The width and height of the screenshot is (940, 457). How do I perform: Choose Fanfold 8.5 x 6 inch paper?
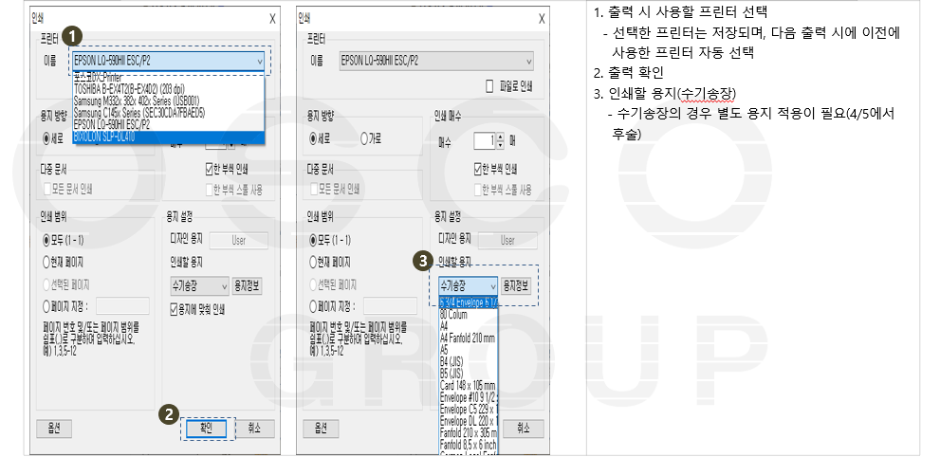[x=469, y=445]
